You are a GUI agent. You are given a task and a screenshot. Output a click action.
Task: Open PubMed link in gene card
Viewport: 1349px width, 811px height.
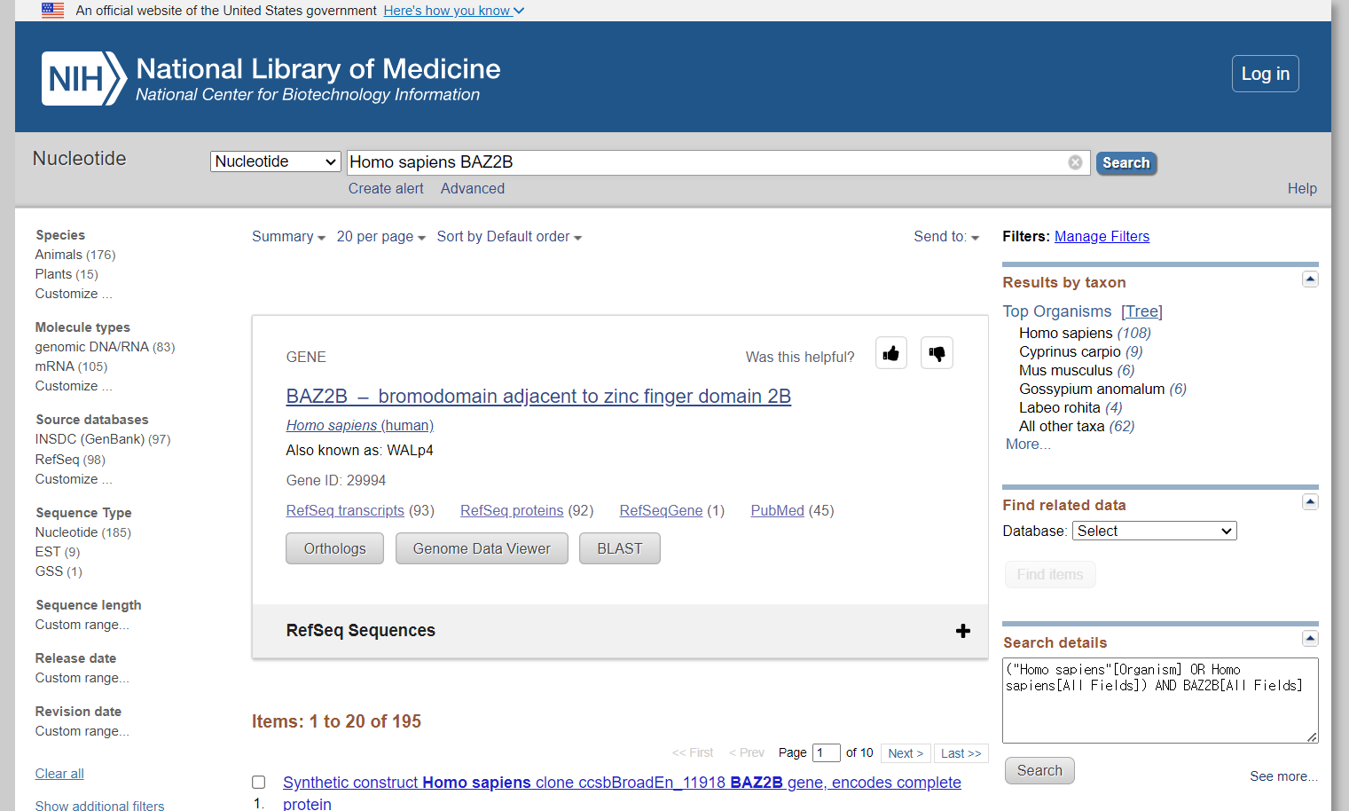[778, 511]
